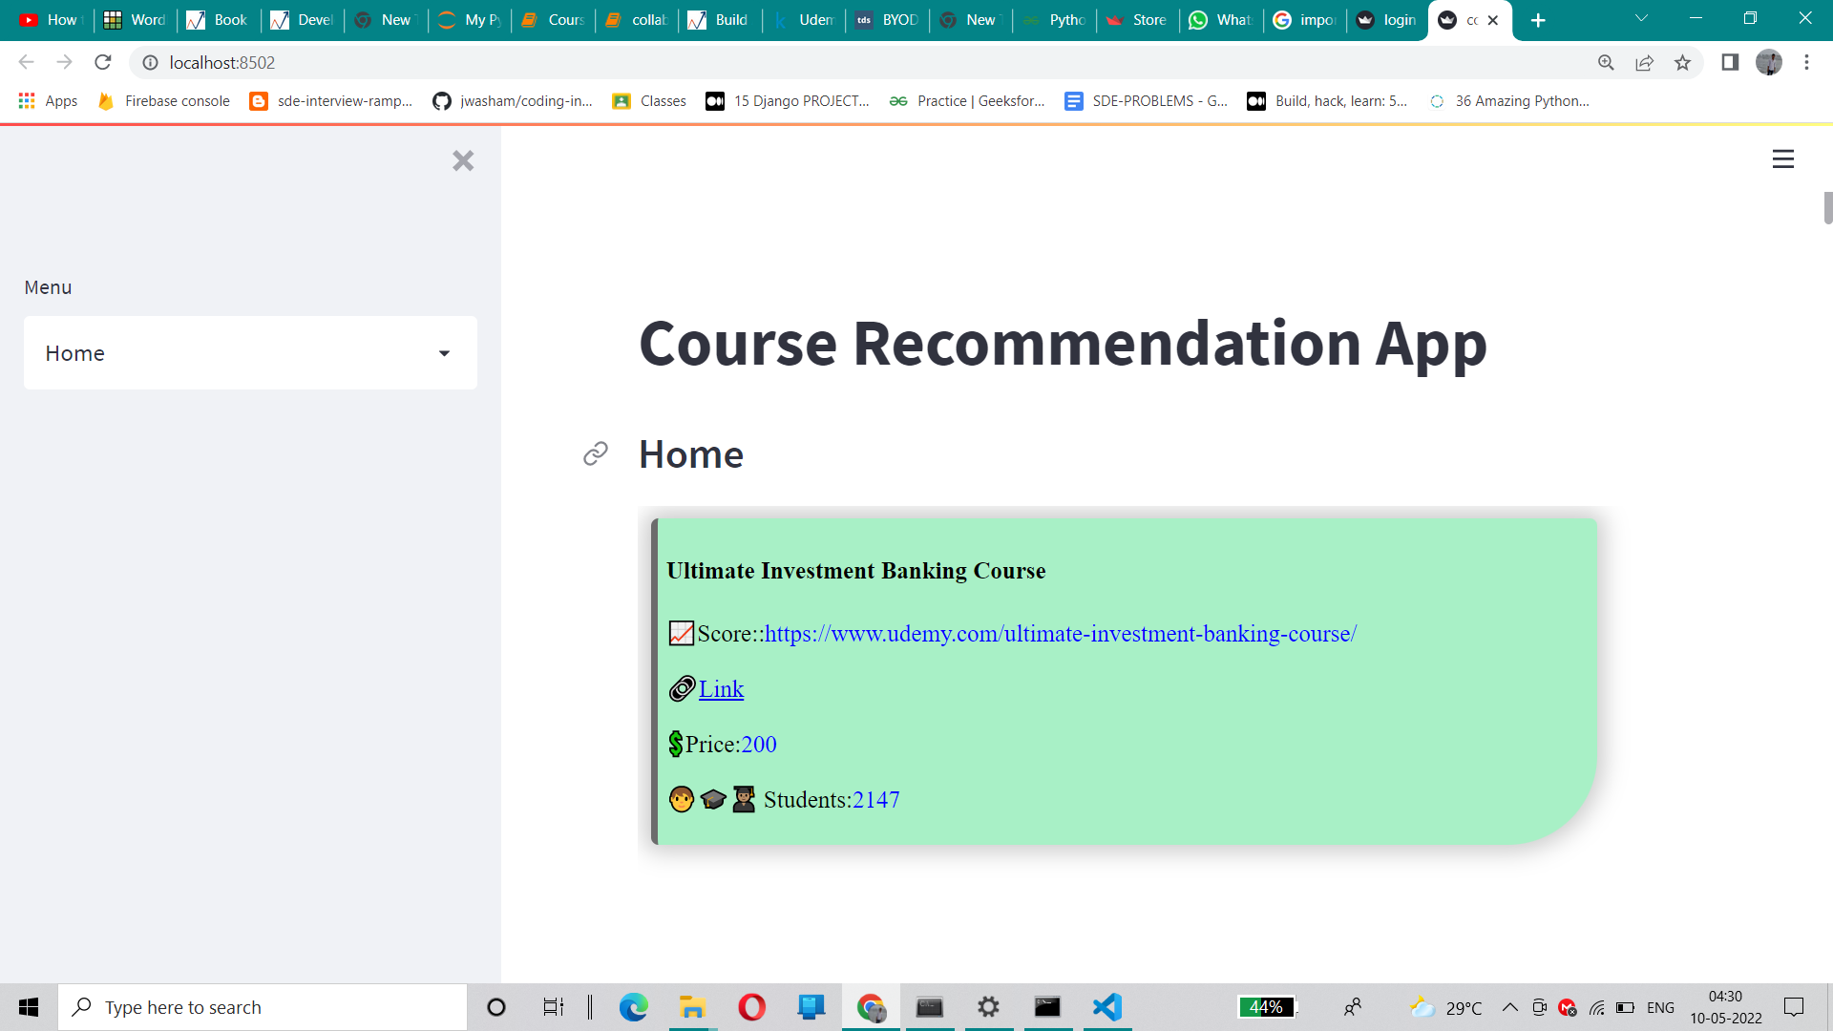The height and width of the screenshot is (1031, 1833).
Task: Go back using the browser back arrow
Action: coord(25,62)
